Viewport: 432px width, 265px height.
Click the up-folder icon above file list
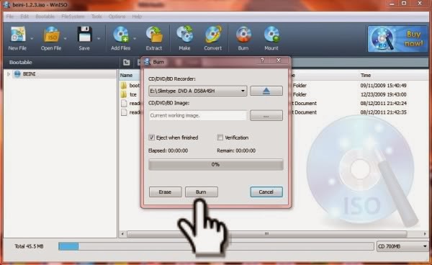pos(127,63)
